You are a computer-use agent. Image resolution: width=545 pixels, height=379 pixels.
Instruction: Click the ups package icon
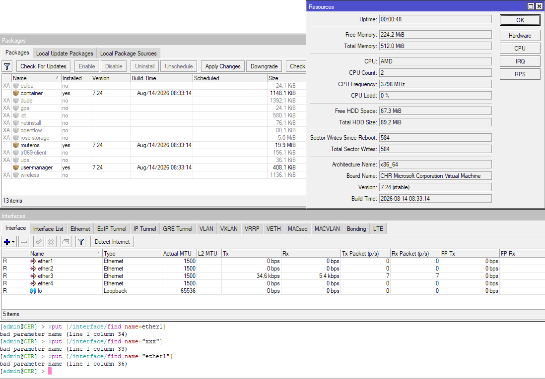(x=16, y=160)
